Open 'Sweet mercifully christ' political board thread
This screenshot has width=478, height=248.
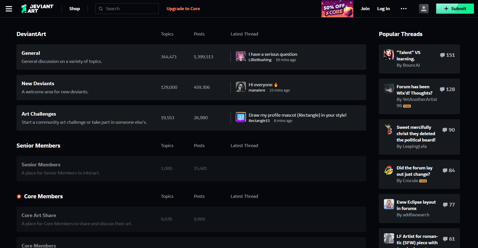point(416,134)
